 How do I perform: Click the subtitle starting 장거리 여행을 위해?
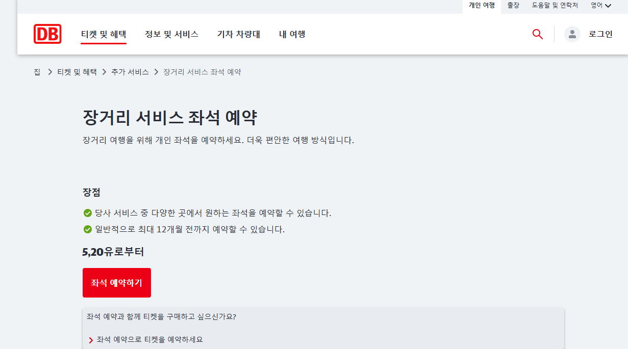point(218,140)
